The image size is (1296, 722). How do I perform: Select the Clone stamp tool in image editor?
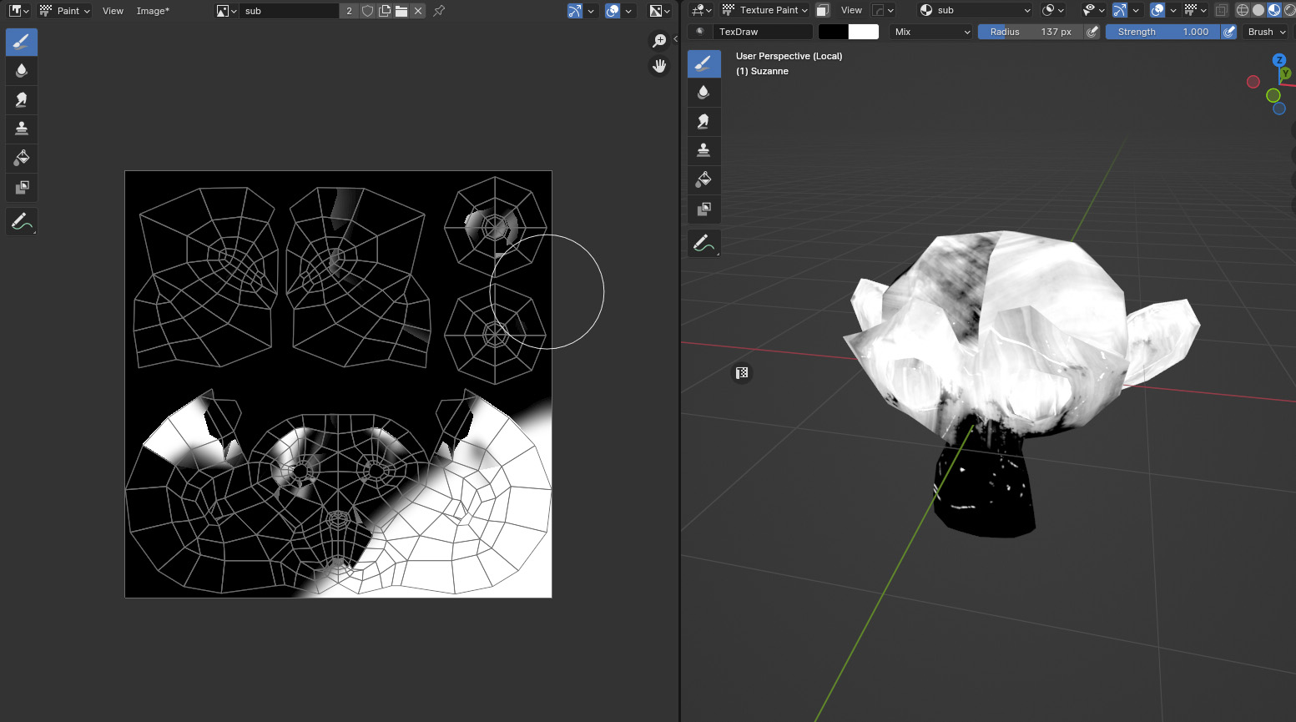point(22,129)
